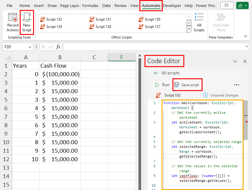Click into the Name Box showing F20
This screenshot has height=190, width=252.
(15, 47)
